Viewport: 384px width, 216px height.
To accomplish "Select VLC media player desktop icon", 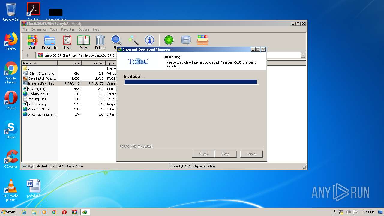I will tap(11, 190).
